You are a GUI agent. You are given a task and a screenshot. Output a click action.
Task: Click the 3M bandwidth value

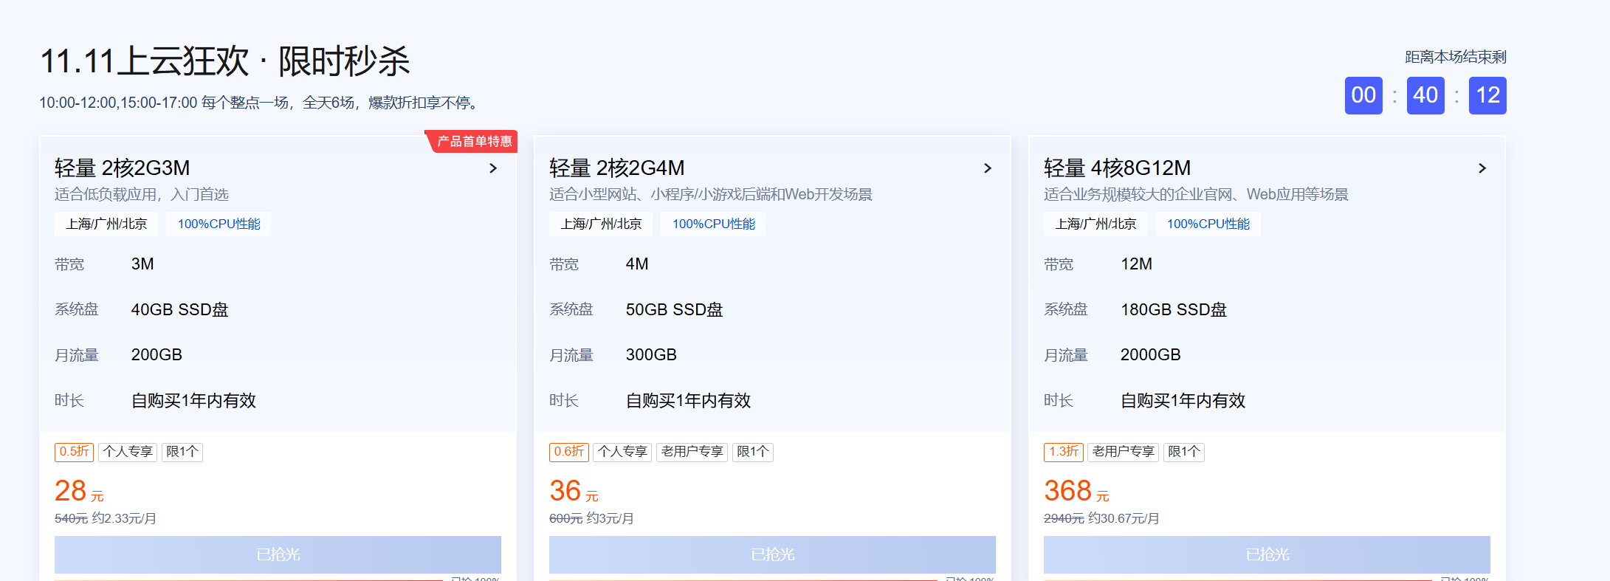(x=142, y=264)
